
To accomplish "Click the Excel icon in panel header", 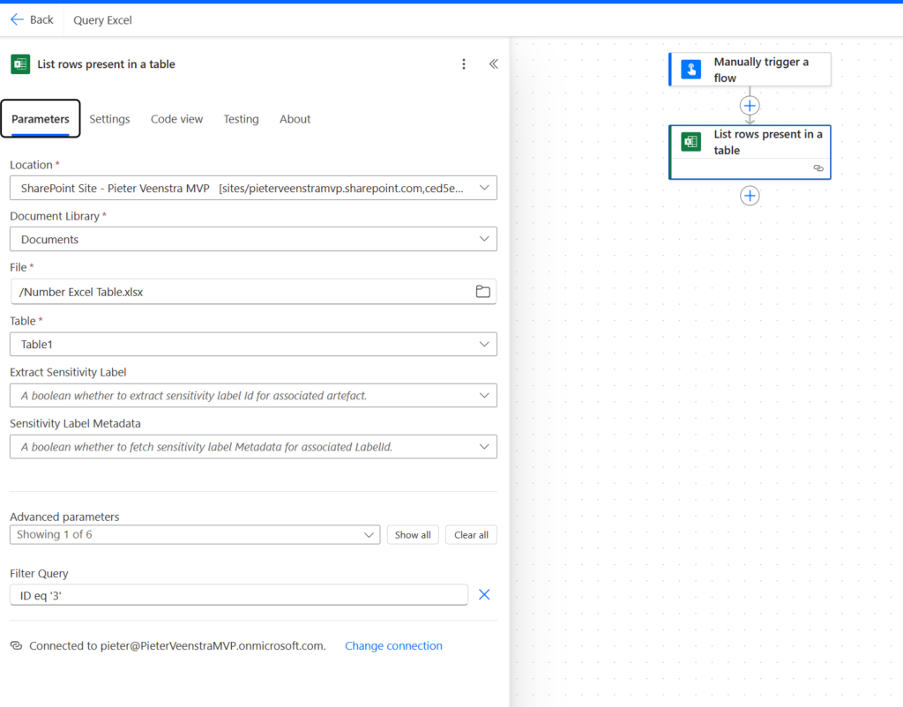I will [x=20, y=63].
